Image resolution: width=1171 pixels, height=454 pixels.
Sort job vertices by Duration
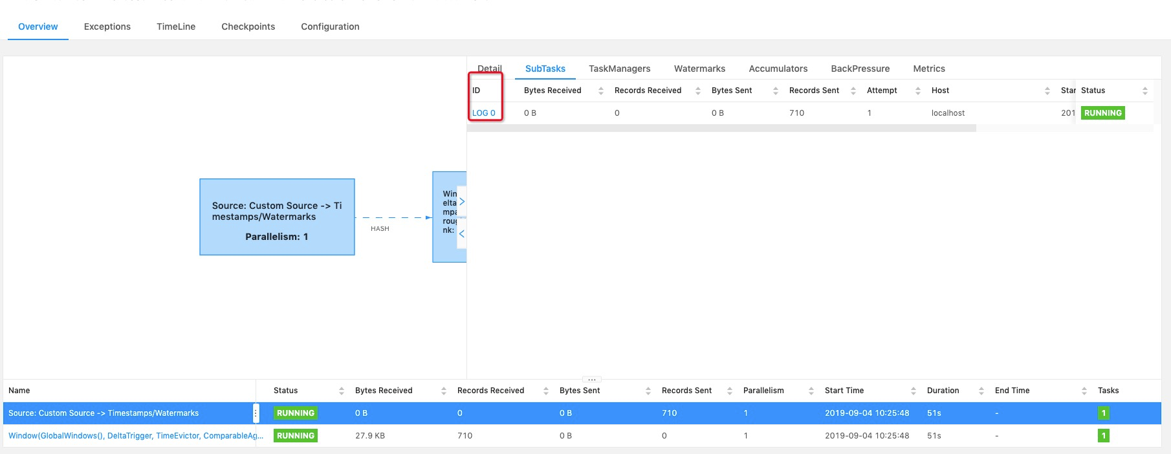click(981, 391)
